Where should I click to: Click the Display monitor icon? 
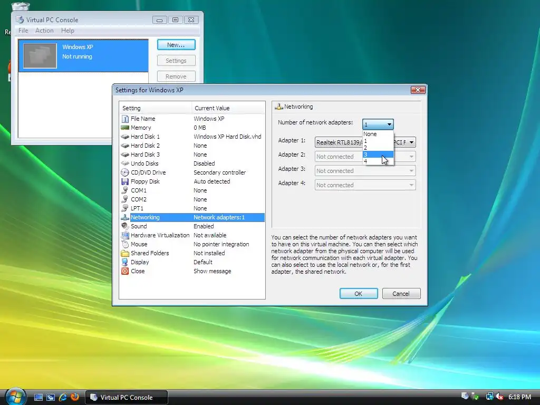click(125, 262)
